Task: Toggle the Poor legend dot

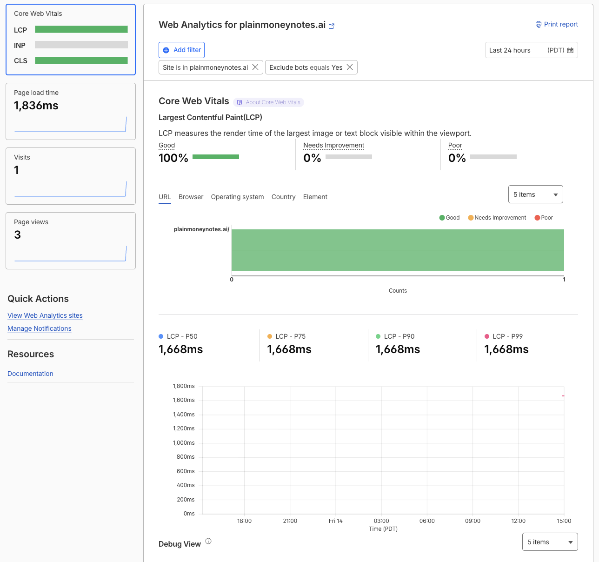Action: click(x=537, y=218)
